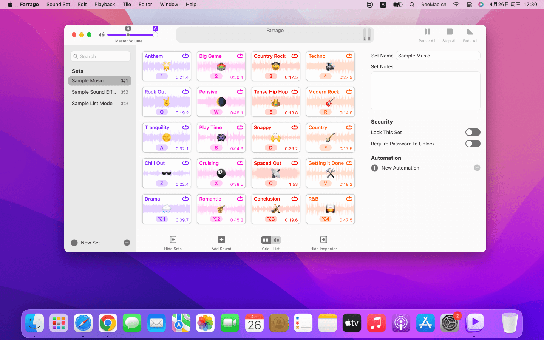This screenshot has width=544, height=340.
Task: Click the Set Notes text area
Action: (426, 91)
